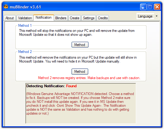164x129 pixels.
Task: Select the Notification tab
Action: 43,17
